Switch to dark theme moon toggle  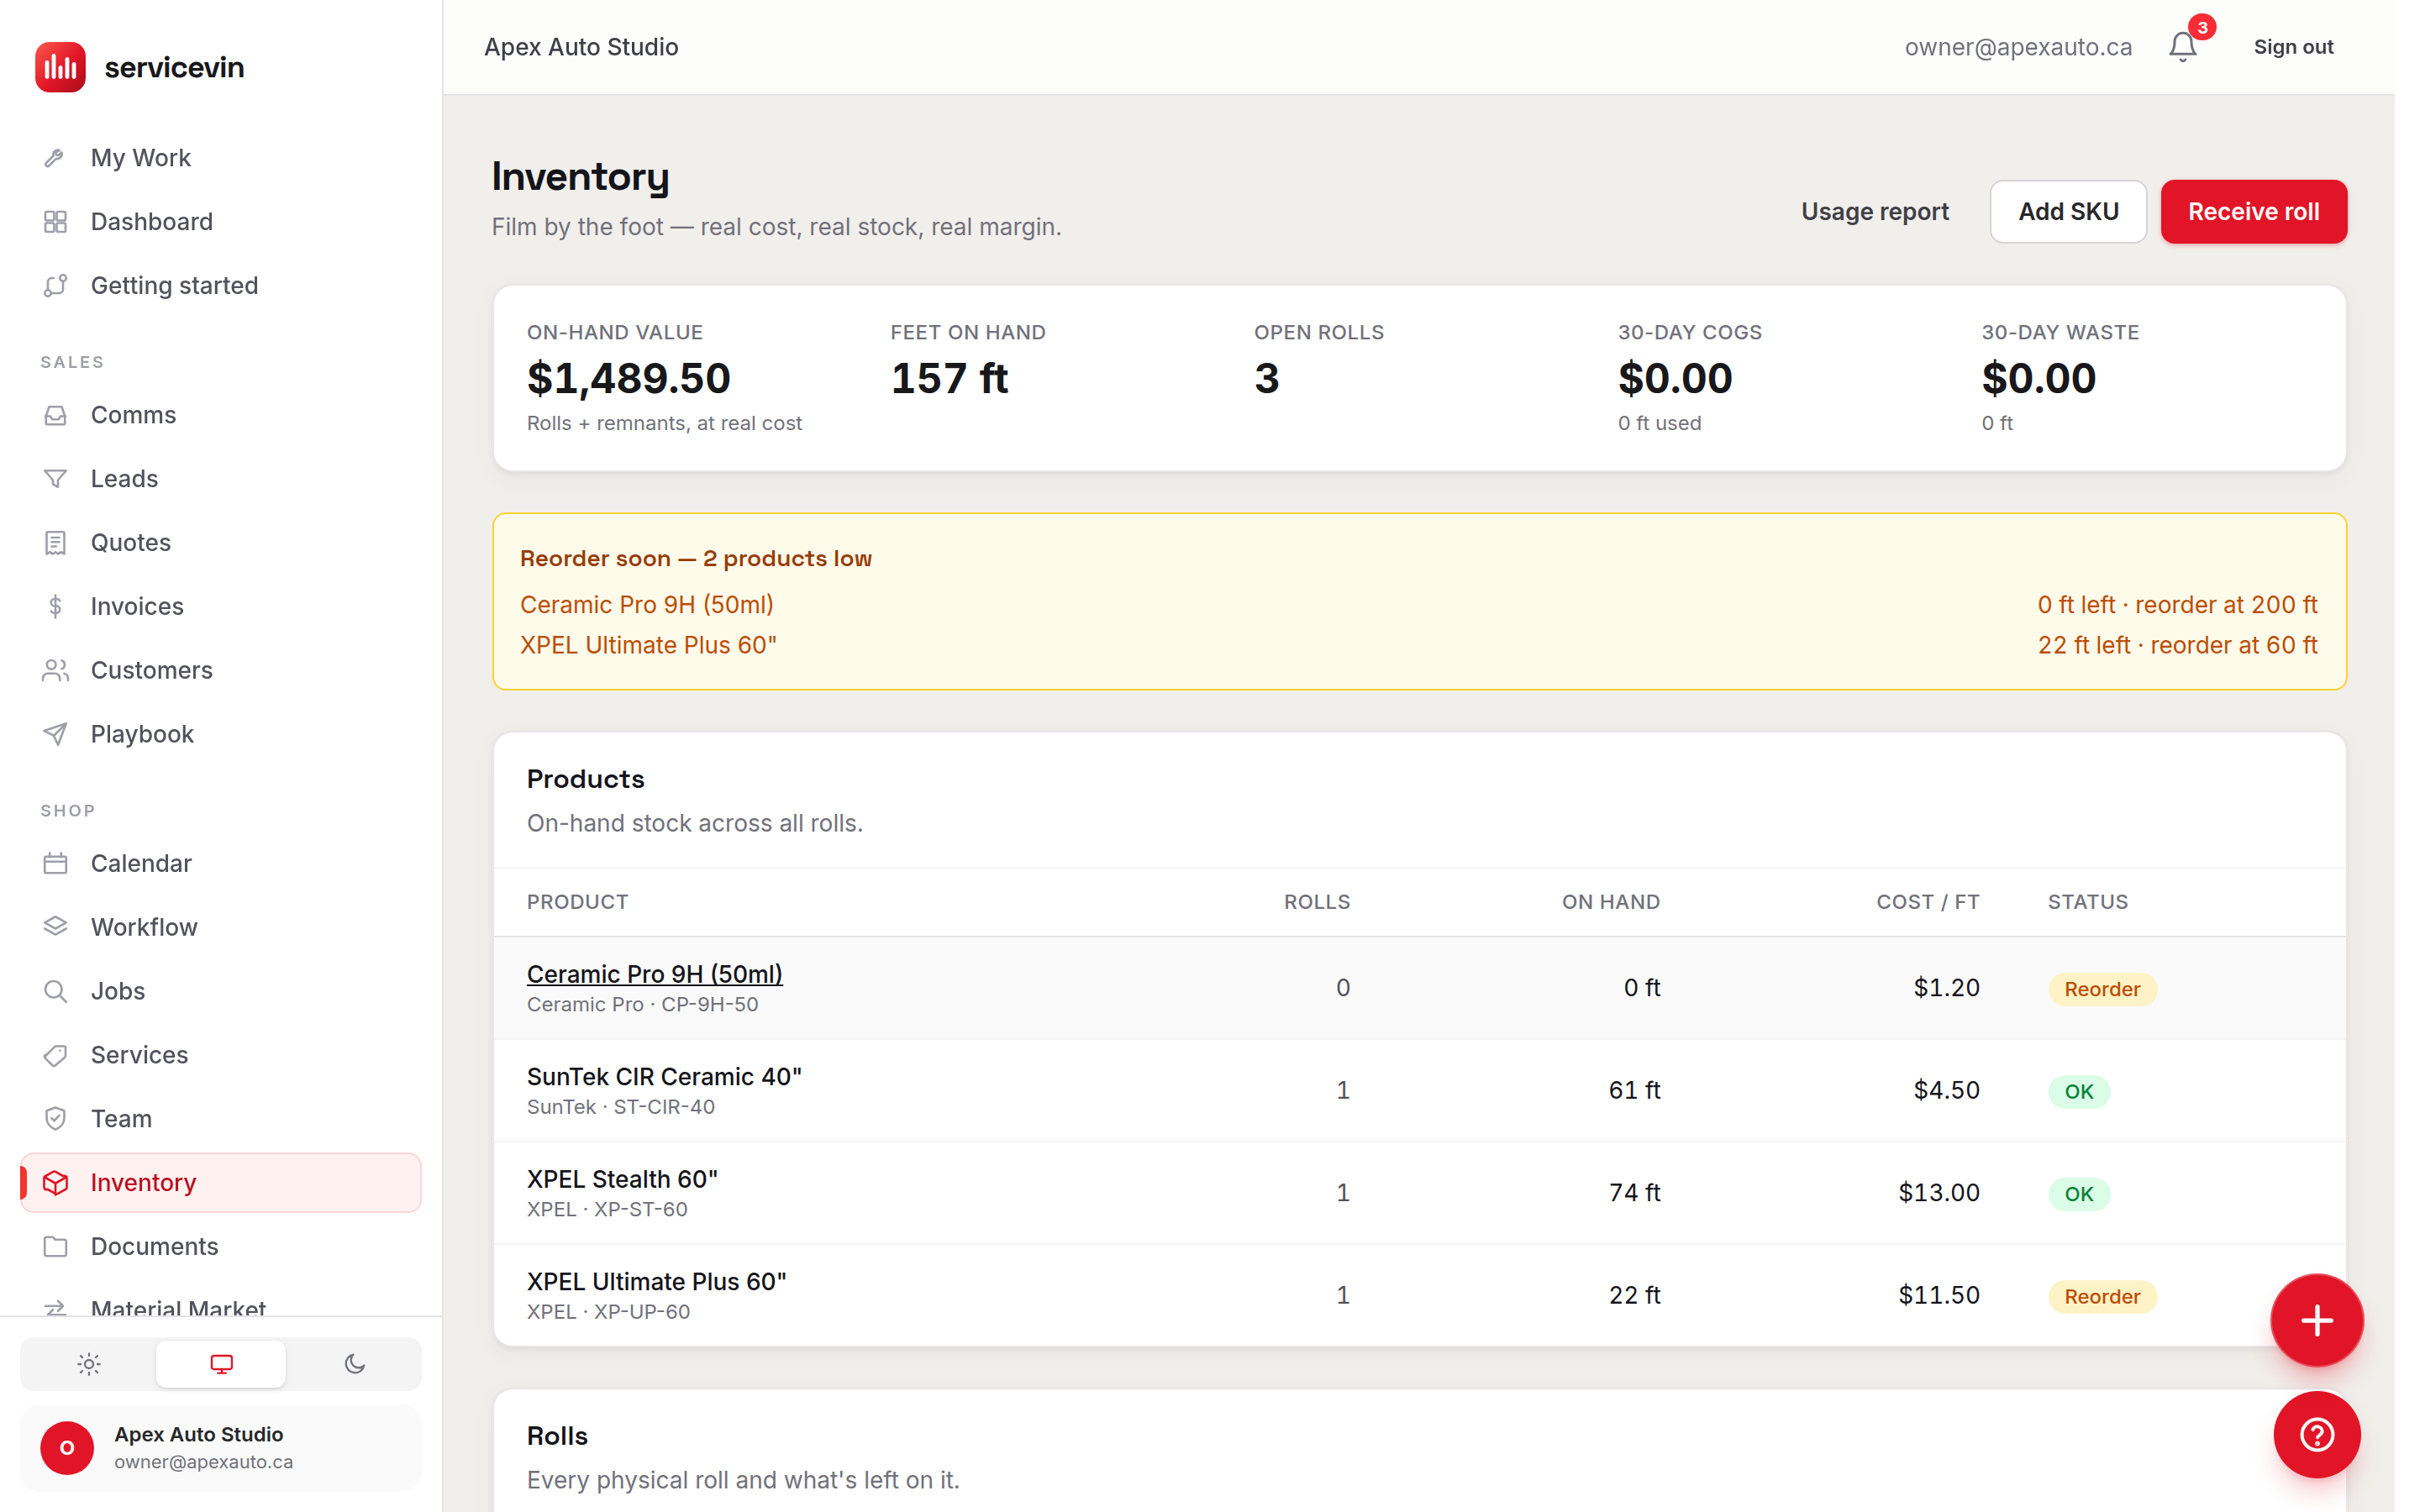(x=354, y=1364)
